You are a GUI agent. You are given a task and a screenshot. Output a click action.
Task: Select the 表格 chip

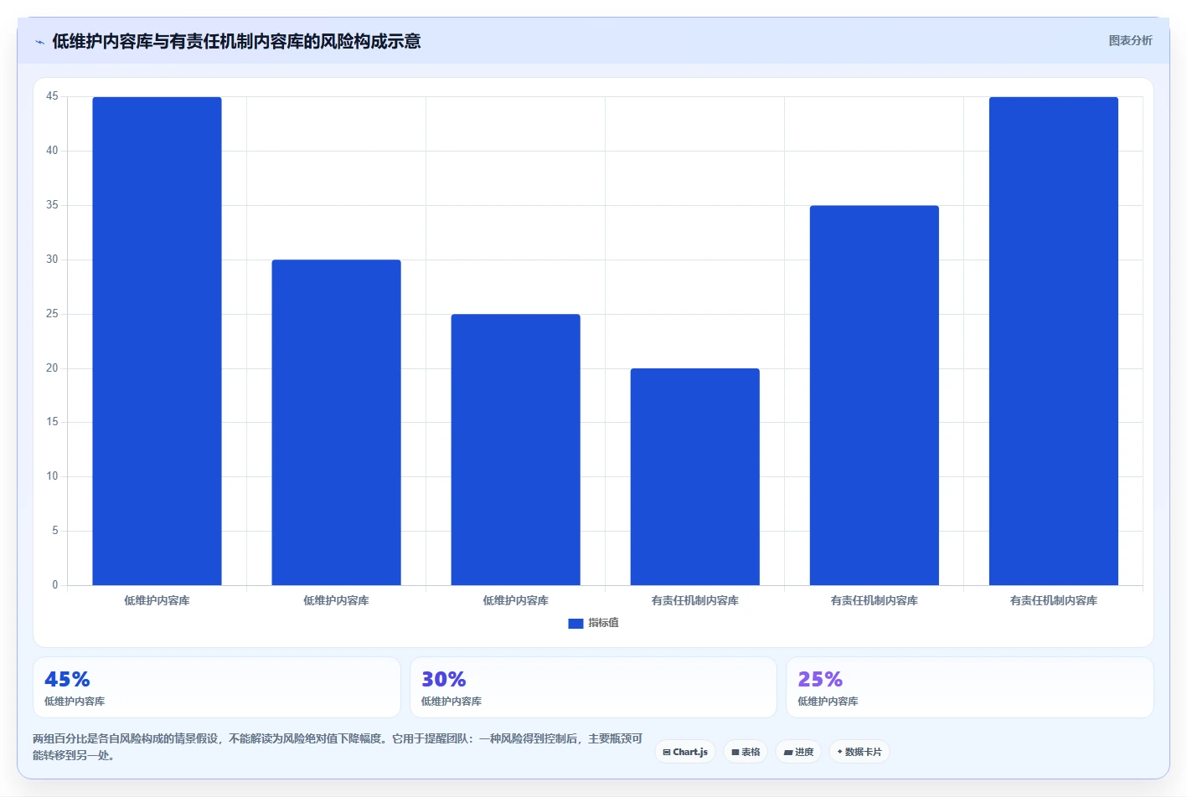(746, 752)
